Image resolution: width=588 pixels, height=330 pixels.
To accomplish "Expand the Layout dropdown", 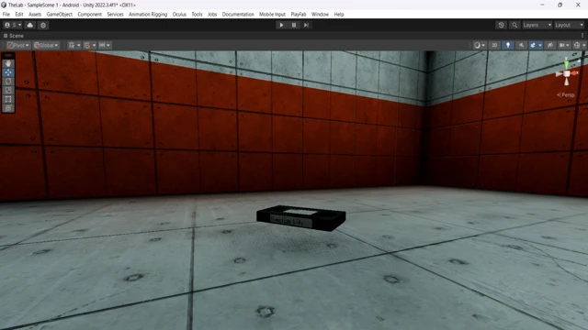I will click(x=569, y=25).
